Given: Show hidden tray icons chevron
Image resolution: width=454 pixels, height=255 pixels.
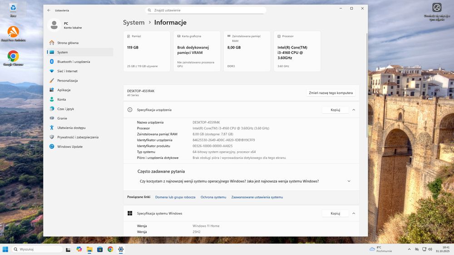Looking at the screenshot, I should (x=409, y=249).
